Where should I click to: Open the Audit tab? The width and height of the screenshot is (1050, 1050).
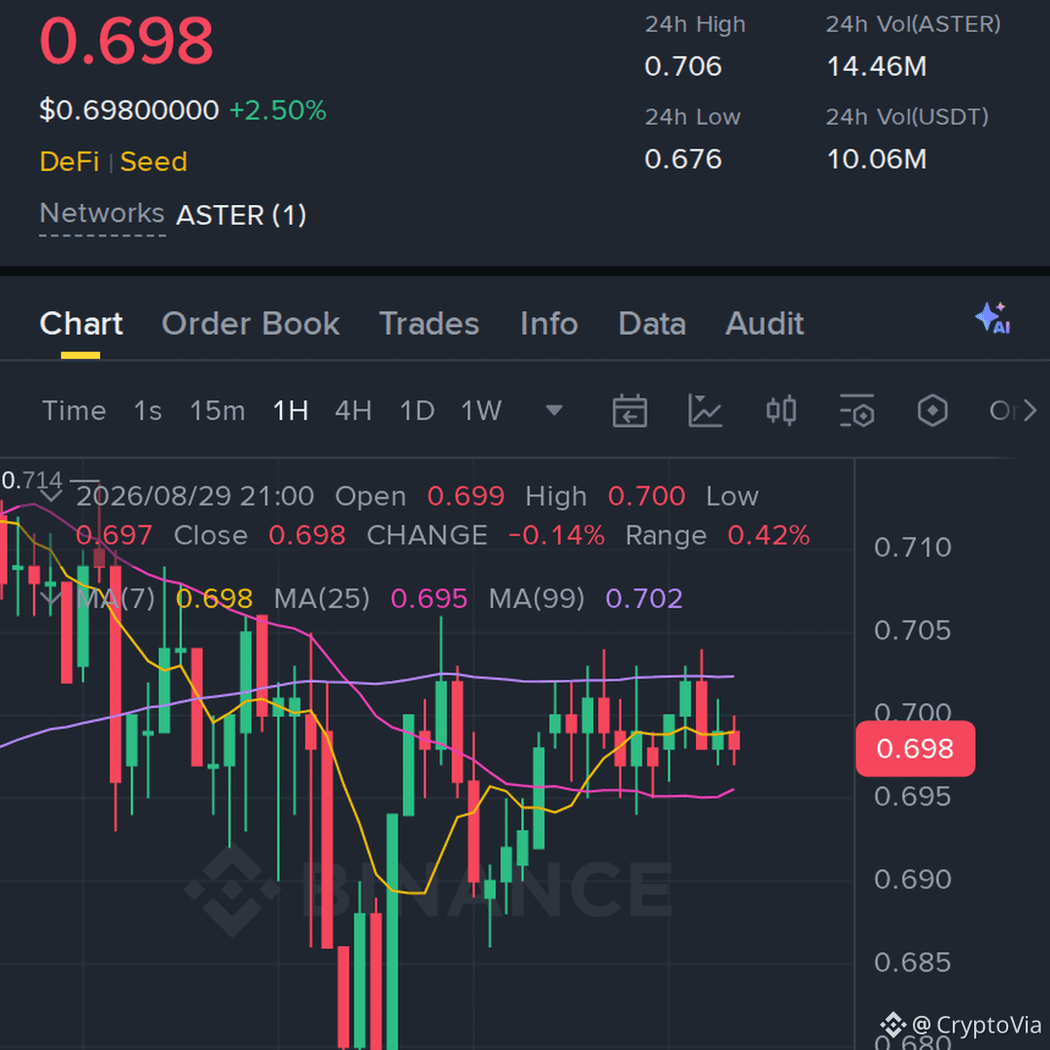(x=765, y=324)
